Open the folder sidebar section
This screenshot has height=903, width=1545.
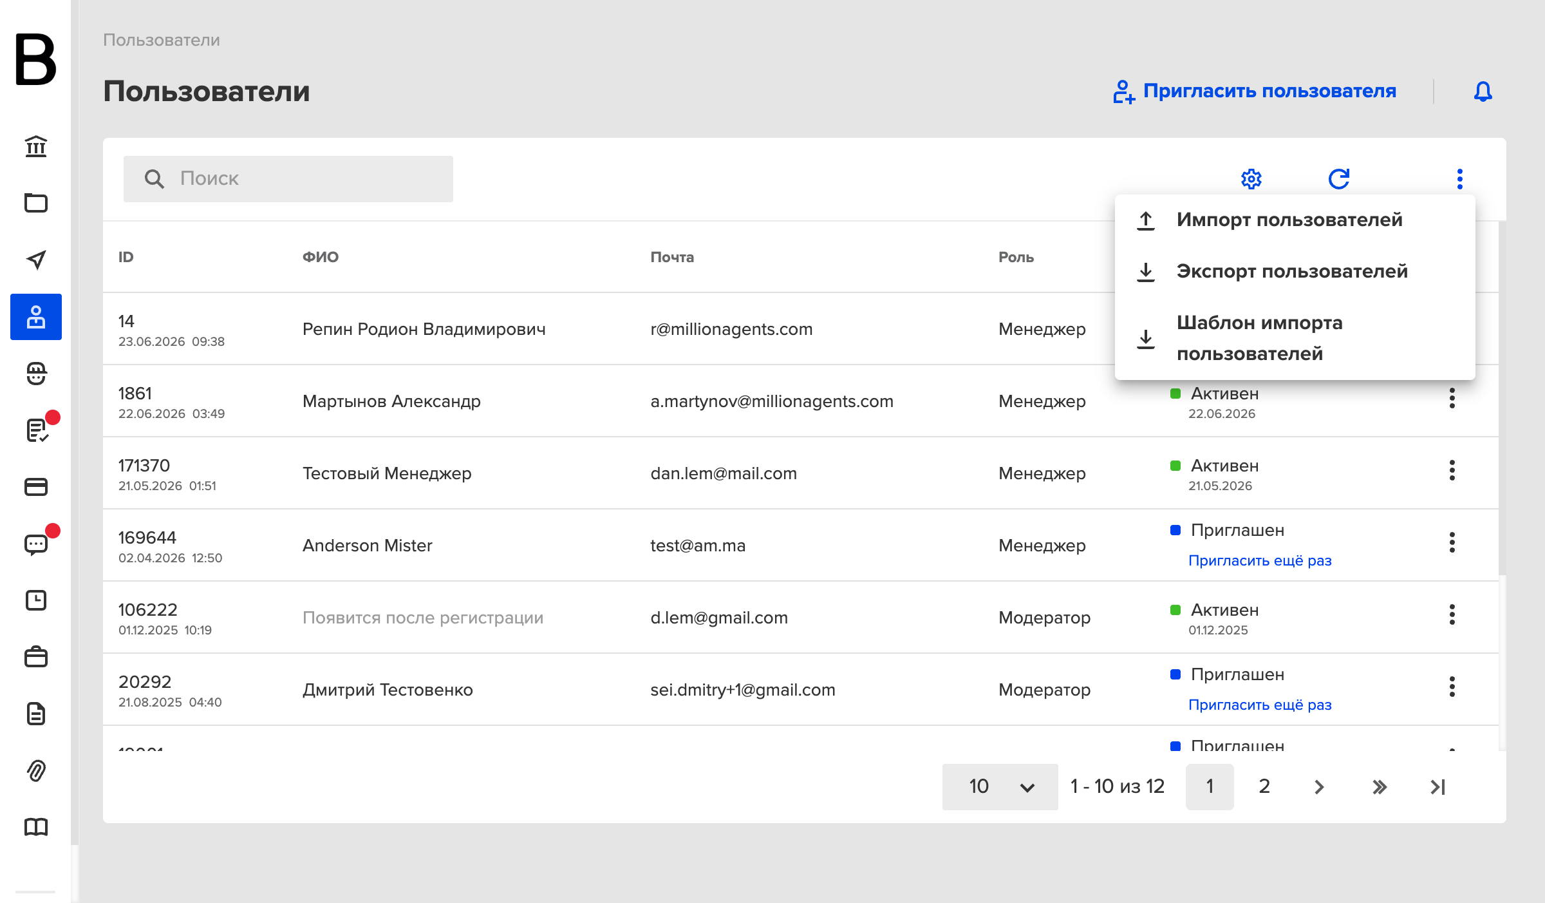tap(36, 203)
